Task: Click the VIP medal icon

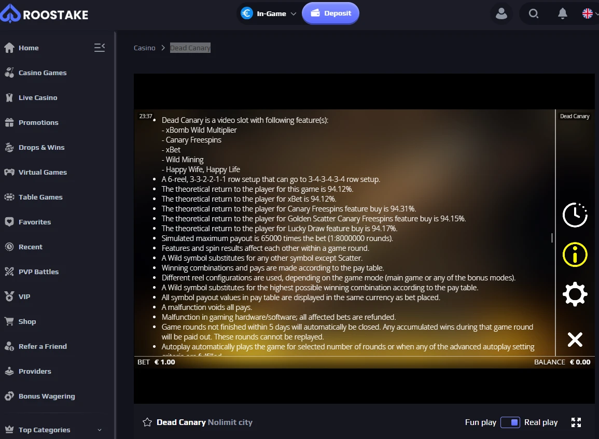Action: [x=9, y=296]
